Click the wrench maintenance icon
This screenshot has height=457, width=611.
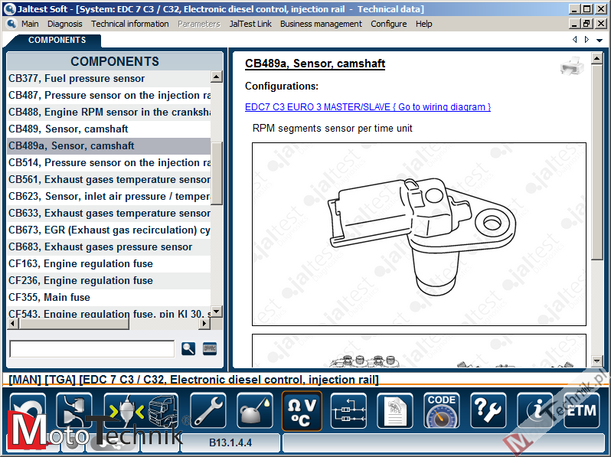click(208, 411)
